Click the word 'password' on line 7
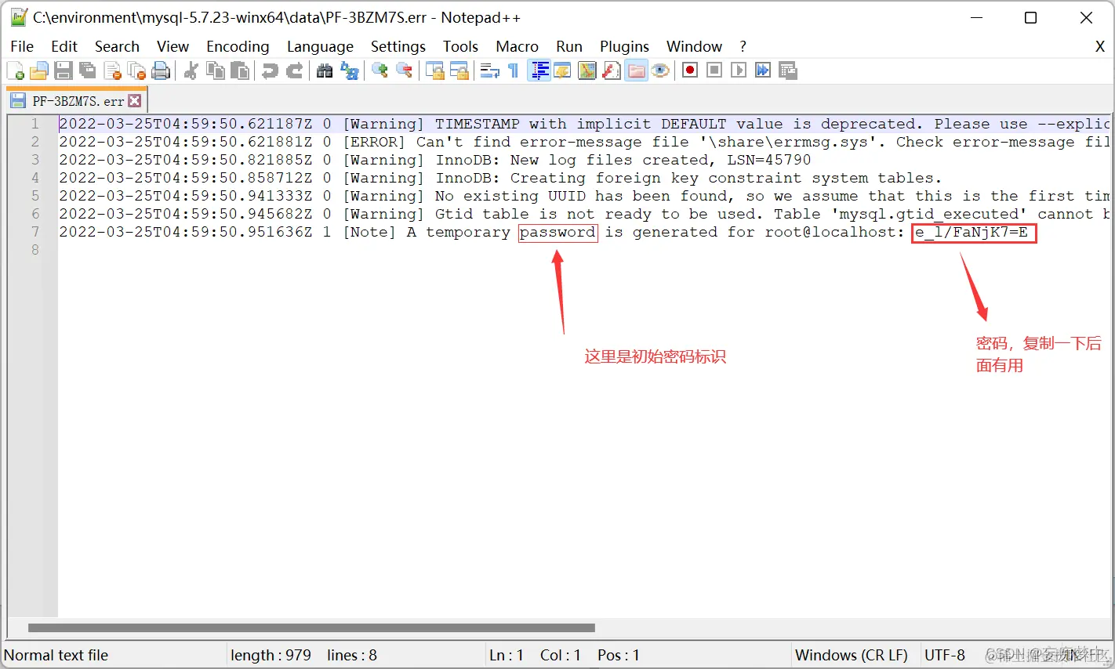 (x=557, y=232)
